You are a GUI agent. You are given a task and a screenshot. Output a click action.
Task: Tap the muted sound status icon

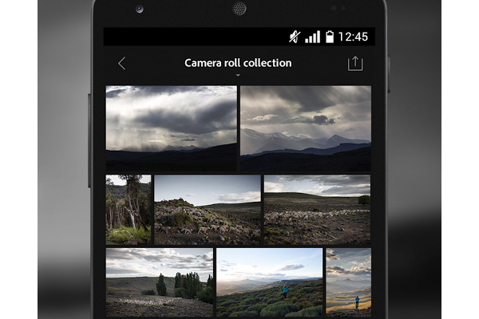(x=295, y=37)
